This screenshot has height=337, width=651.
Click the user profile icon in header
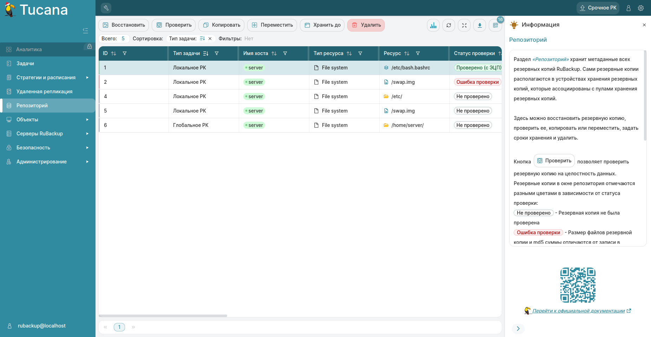(629, 8)
